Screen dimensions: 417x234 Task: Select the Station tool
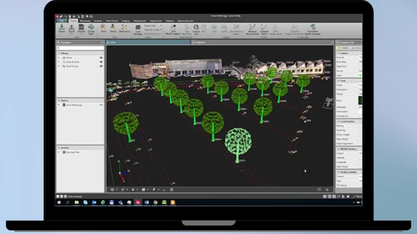(113, 28)
